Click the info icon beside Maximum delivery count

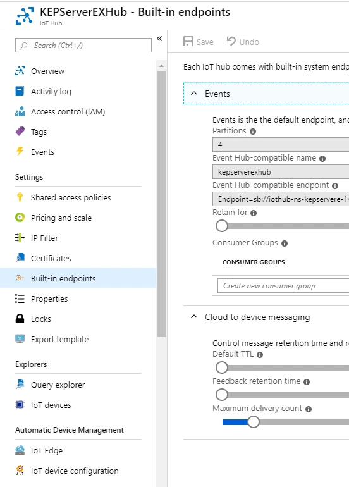[309, 409]
